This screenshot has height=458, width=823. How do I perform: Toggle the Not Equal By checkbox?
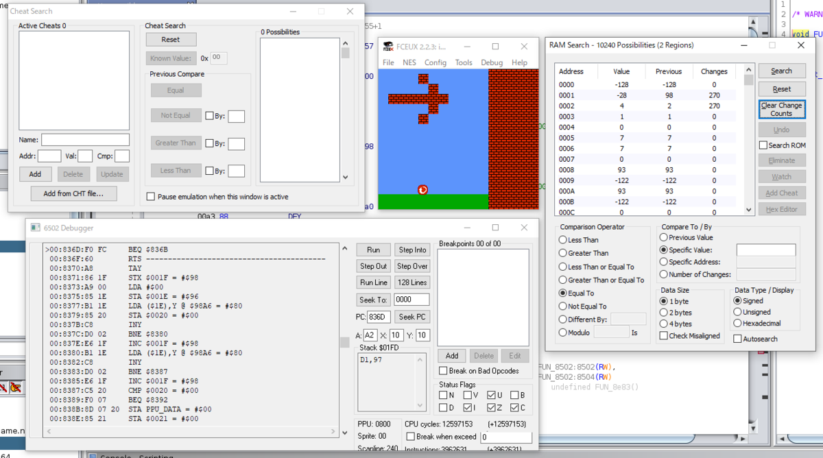tap(209, 116)
